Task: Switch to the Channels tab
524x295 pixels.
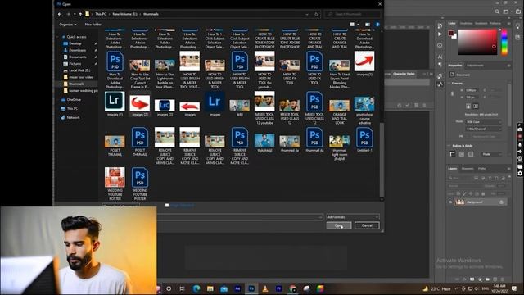Action: [468, 169]
